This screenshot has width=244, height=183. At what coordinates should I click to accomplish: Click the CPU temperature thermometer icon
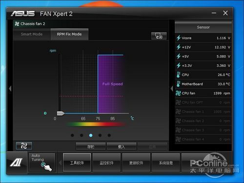(x=178, y=75)
